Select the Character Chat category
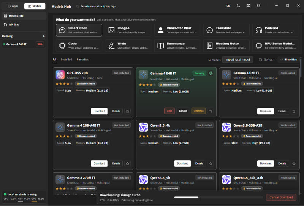This screenshot has width=304, height=206. pos(177,30)
